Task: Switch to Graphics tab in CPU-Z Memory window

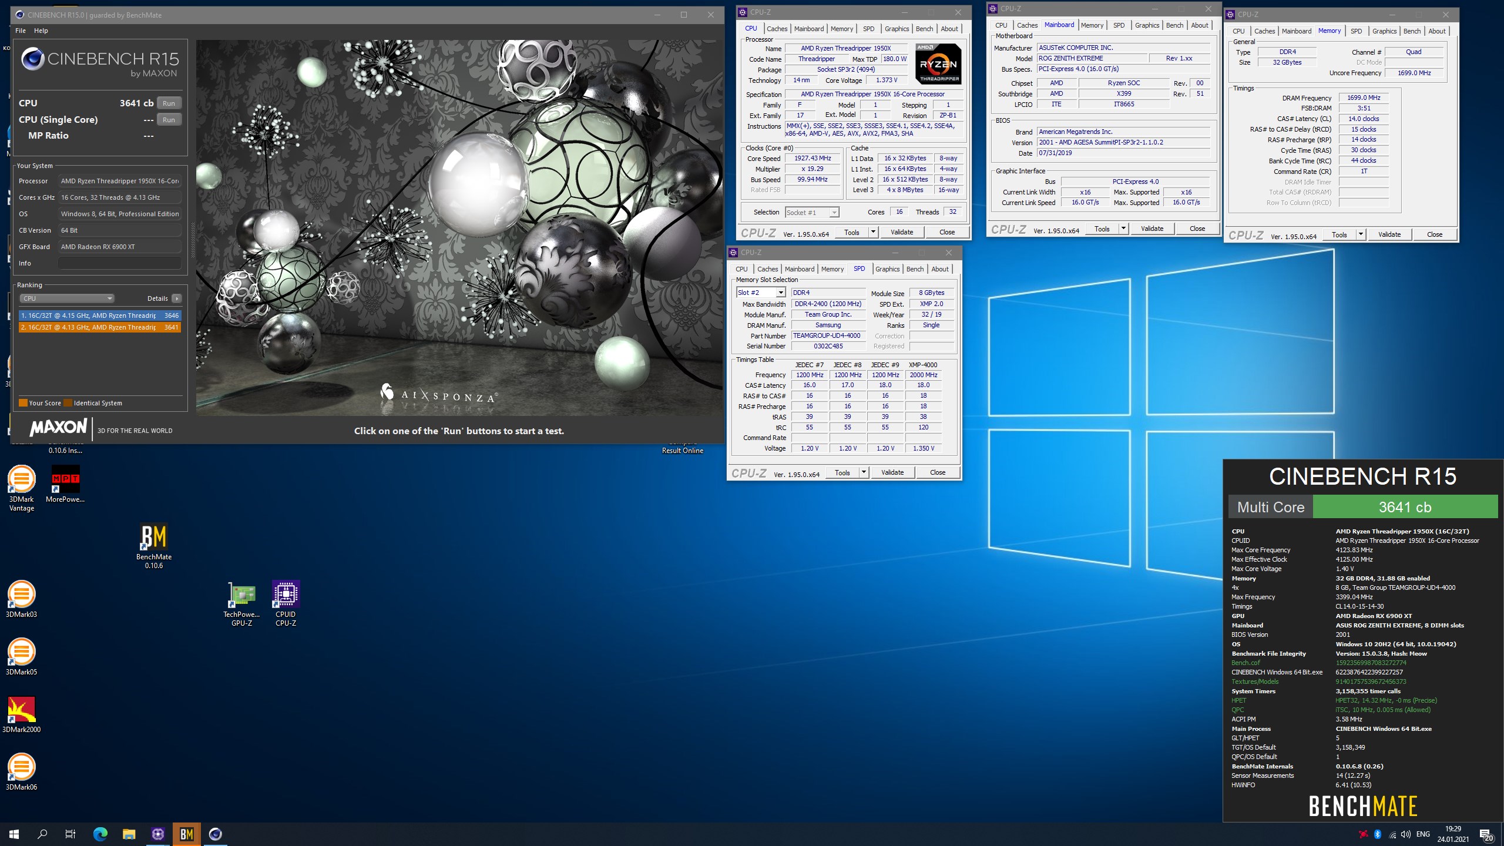Action: point(1384,31)
